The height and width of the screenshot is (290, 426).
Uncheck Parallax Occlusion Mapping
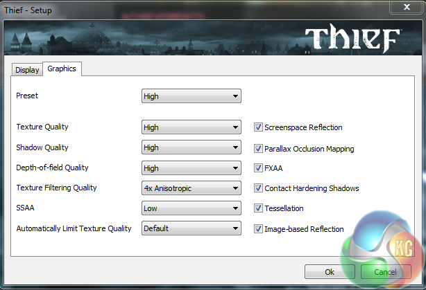click(x=258, y=149)
